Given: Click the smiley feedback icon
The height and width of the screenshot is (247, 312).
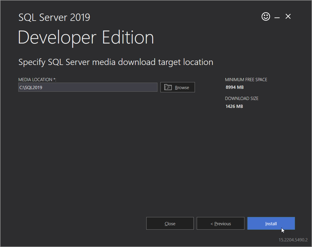Looking at the screenshot, I should [x=266, y=16].
